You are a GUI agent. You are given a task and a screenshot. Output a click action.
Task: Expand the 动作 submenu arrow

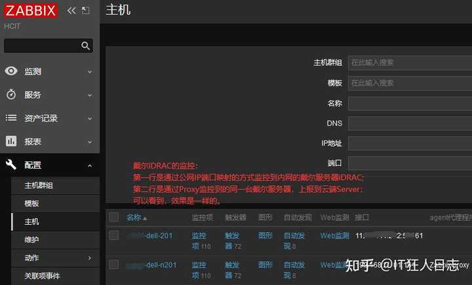pos(90,258)
